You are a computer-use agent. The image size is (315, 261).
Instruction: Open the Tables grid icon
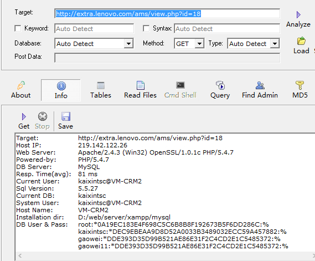[x=101, y=85]
